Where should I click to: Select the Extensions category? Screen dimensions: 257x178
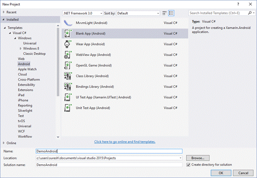click(x=26, y=90)
